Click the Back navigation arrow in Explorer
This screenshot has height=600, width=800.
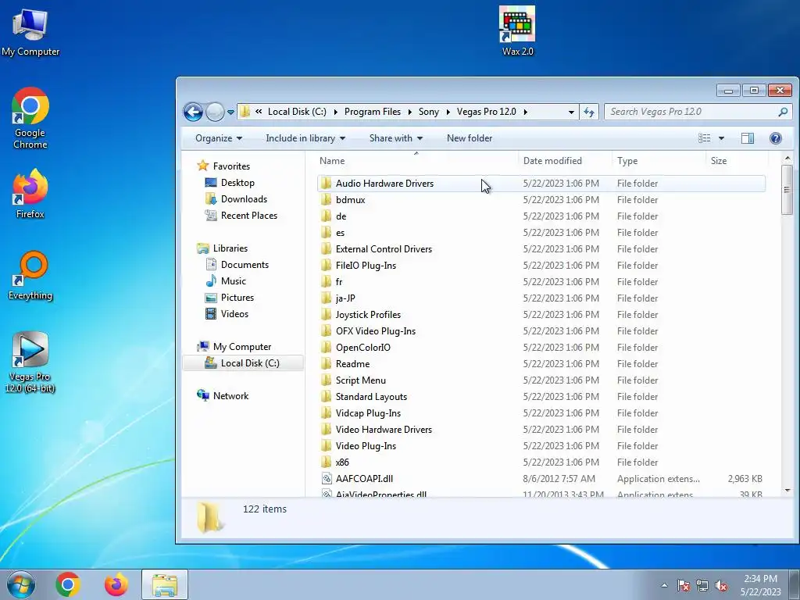(194, 112)
